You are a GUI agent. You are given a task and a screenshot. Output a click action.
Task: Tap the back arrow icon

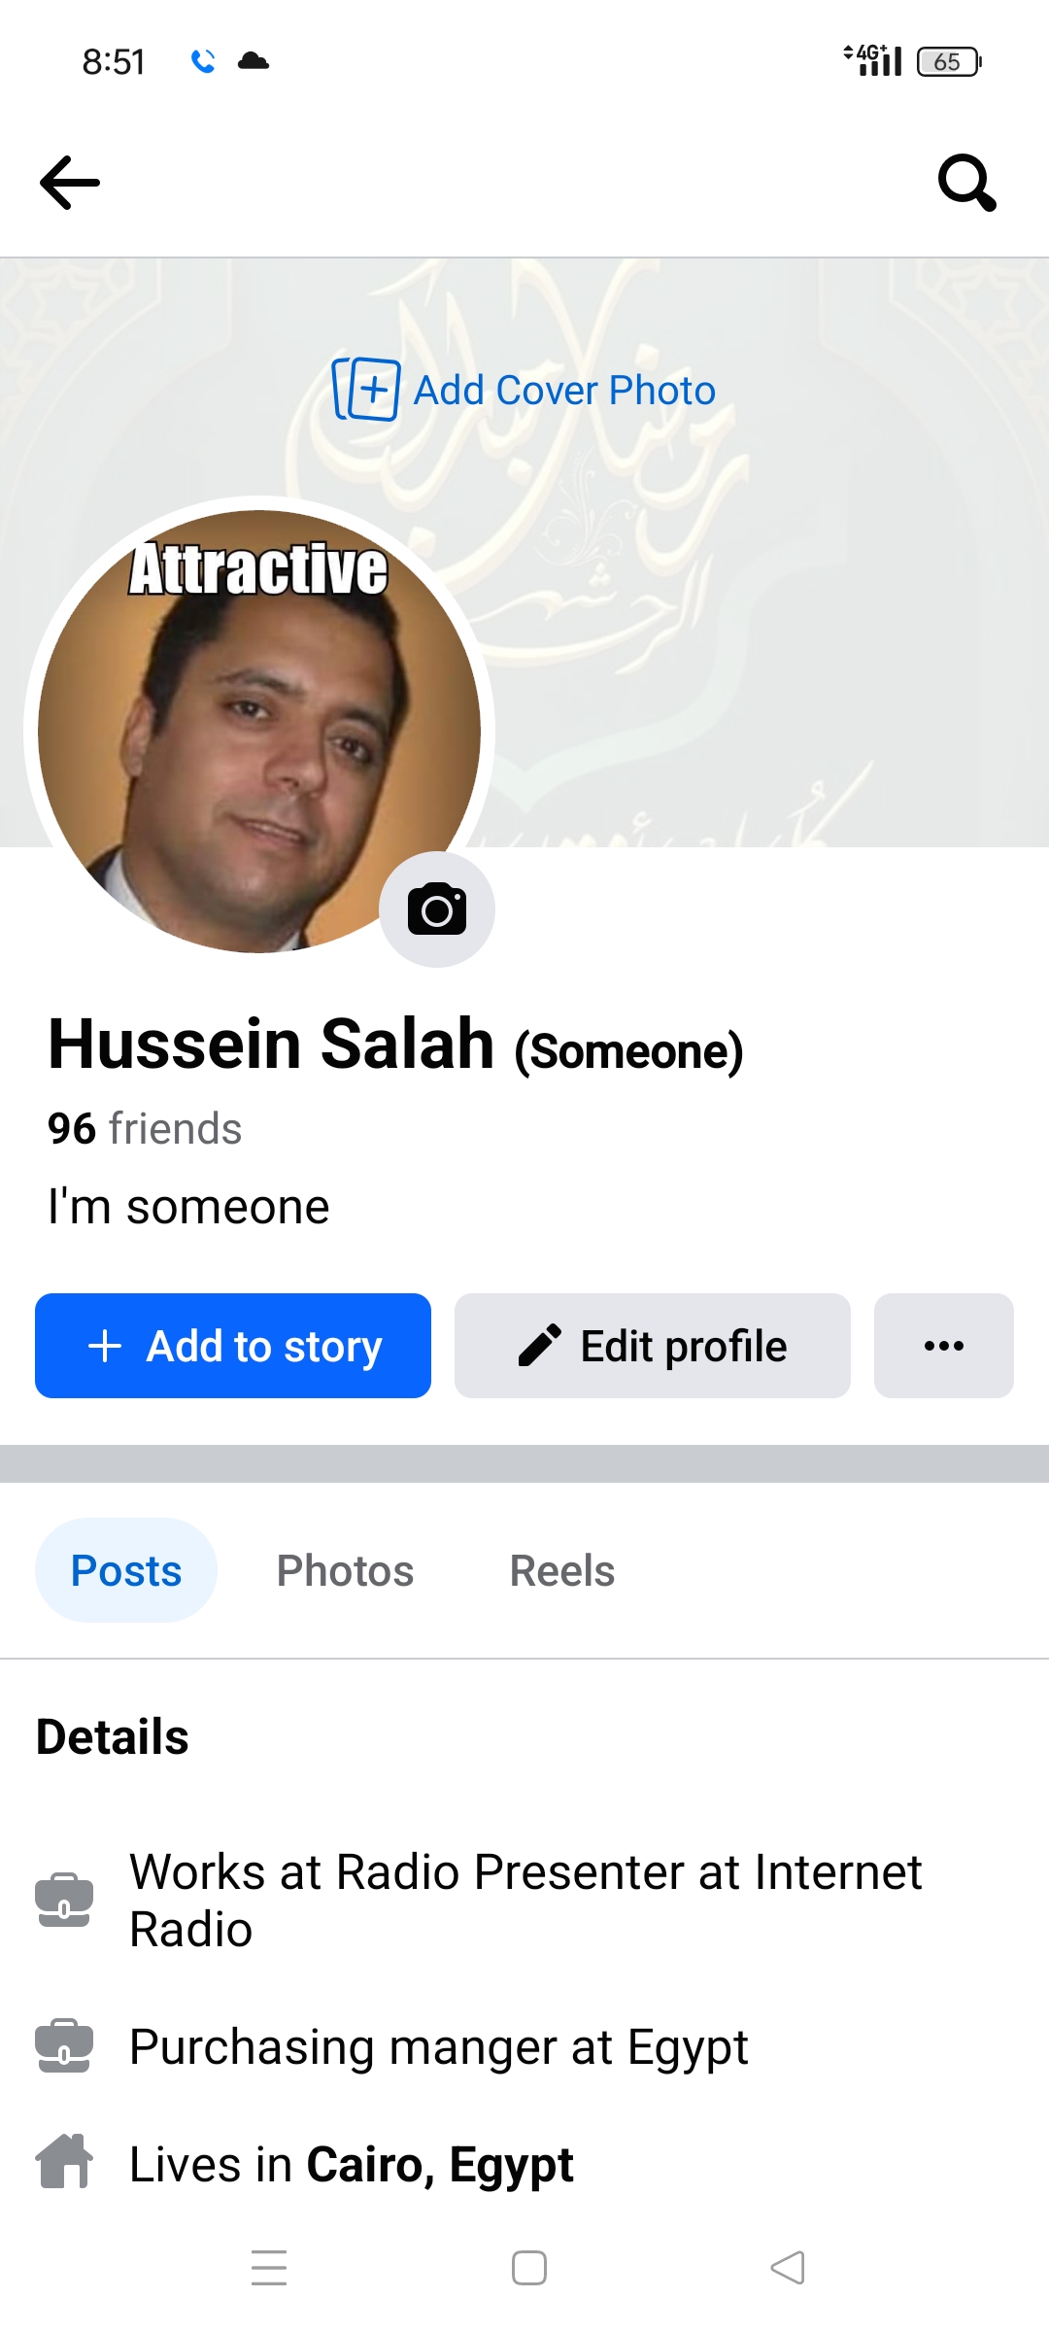click(70, 183)
